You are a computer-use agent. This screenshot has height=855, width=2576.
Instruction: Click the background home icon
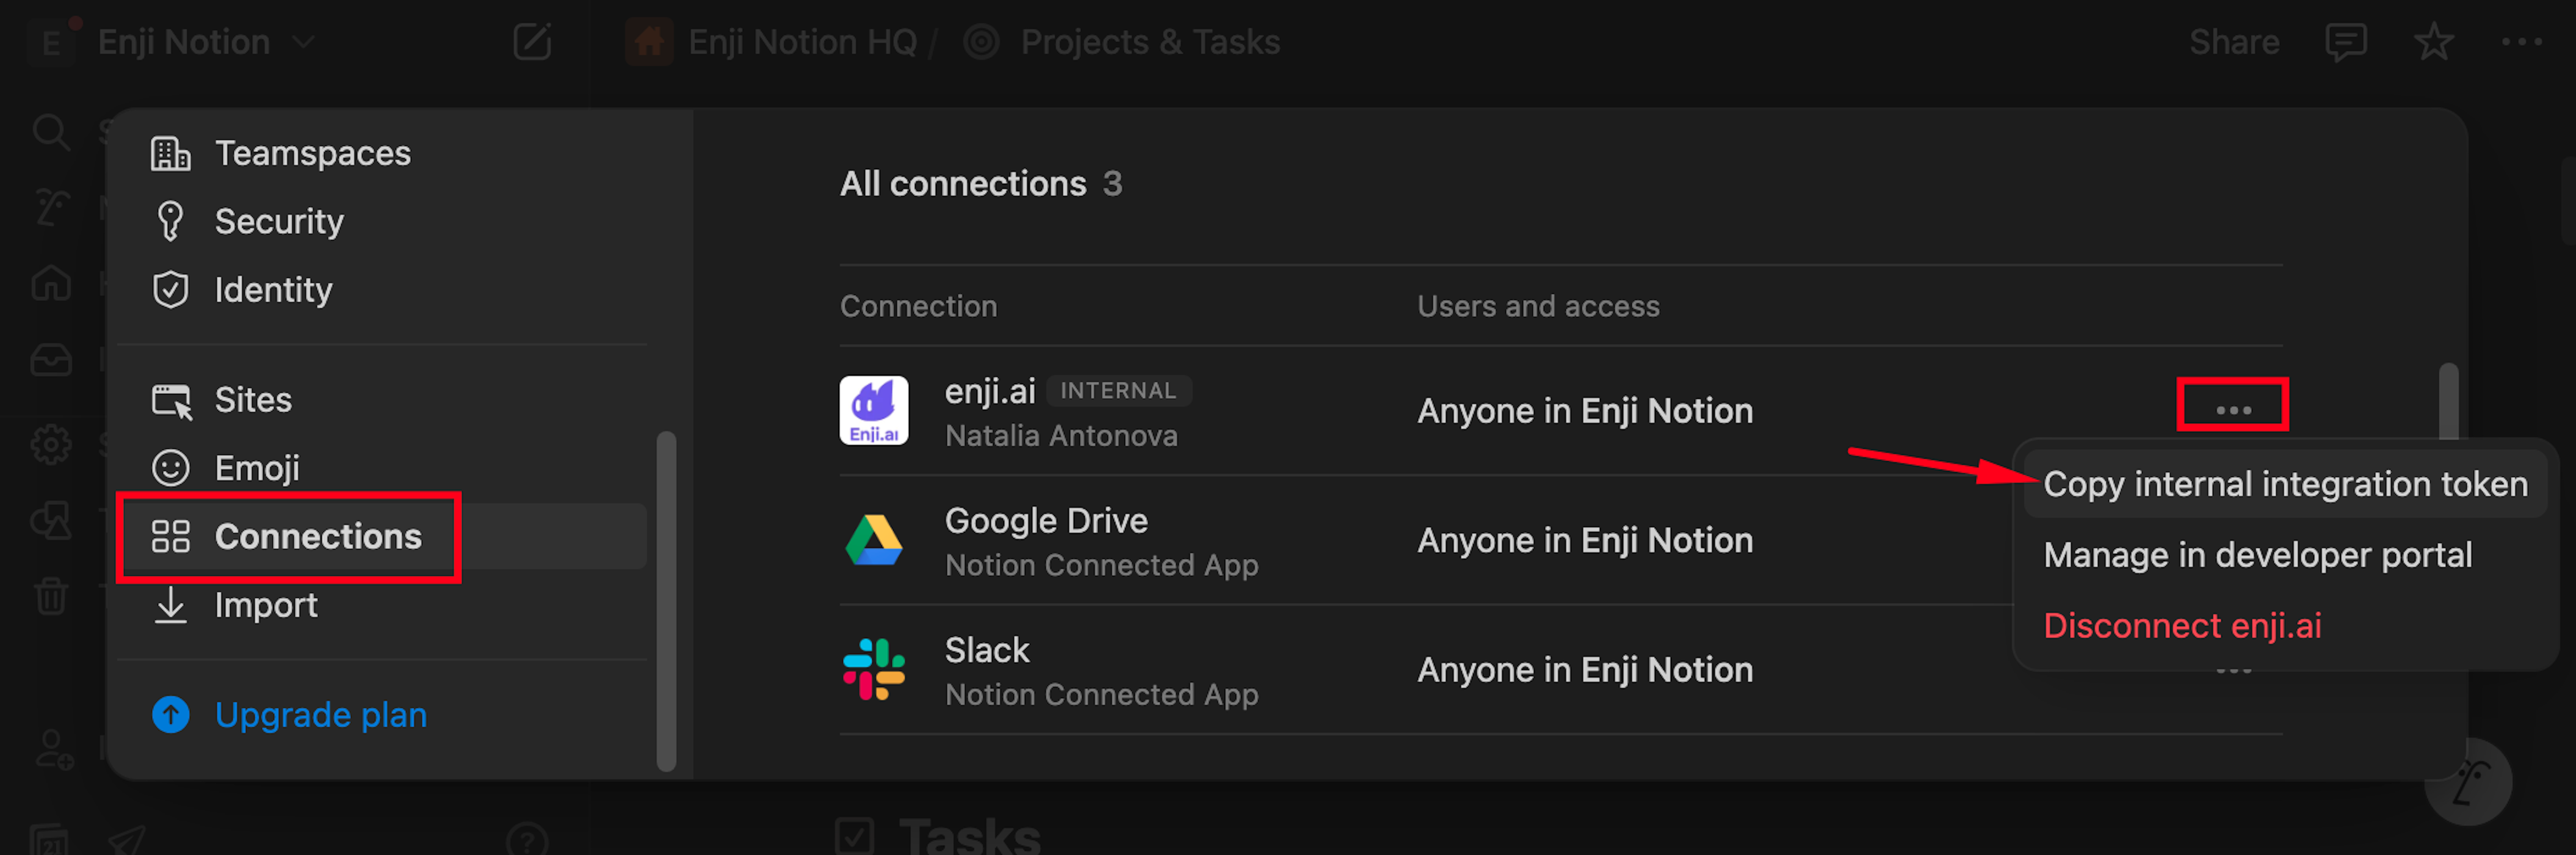[x=50, y=283]
